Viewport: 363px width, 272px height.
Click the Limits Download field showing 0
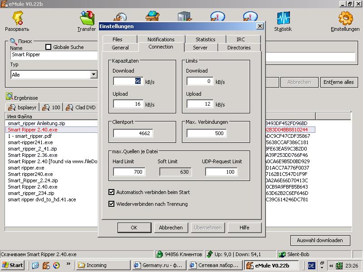coord(200,81)
